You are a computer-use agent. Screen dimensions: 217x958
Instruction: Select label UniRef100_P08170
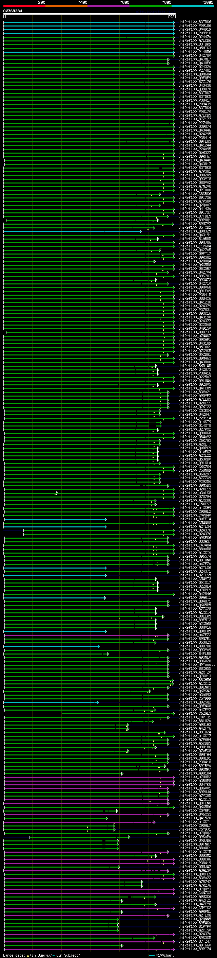point(195,111)
